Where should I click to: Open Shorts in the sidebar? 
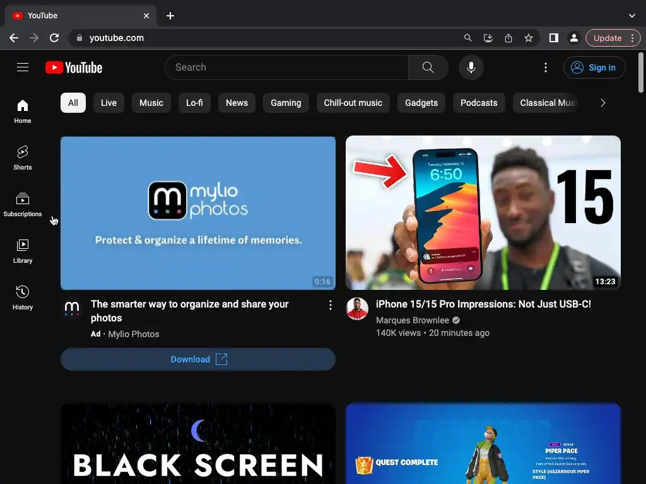[23, 158]
